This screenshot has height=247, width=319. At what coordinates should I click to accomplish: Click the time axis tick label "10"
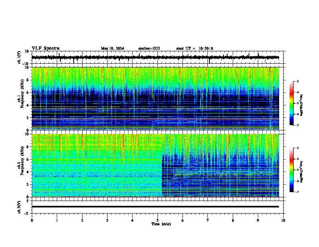click(283, 220)
